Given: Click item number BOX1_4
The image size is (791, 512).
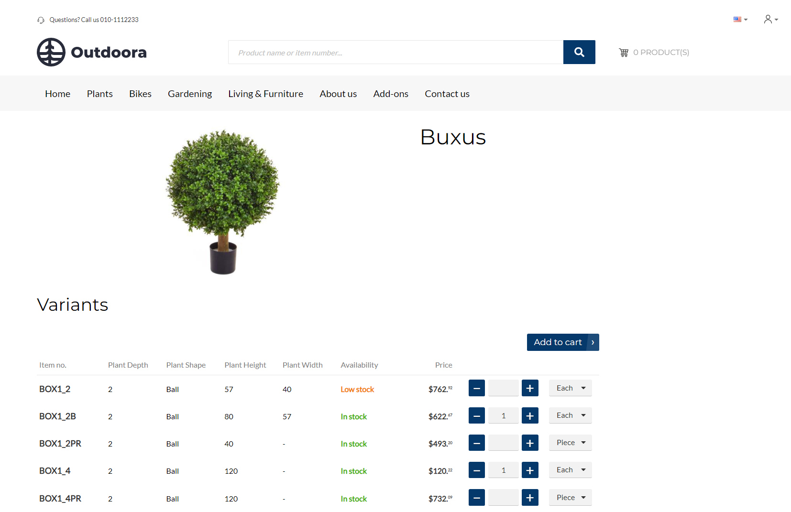Looking at the screenshot, I should click(55, 471).
